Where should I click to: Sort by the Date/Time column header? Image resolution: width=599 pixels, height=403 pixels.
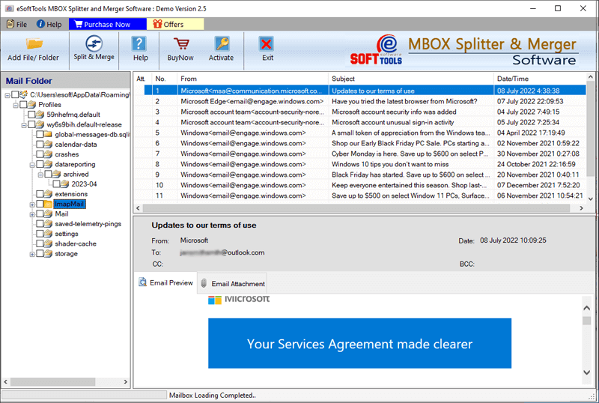click(539, 79)
